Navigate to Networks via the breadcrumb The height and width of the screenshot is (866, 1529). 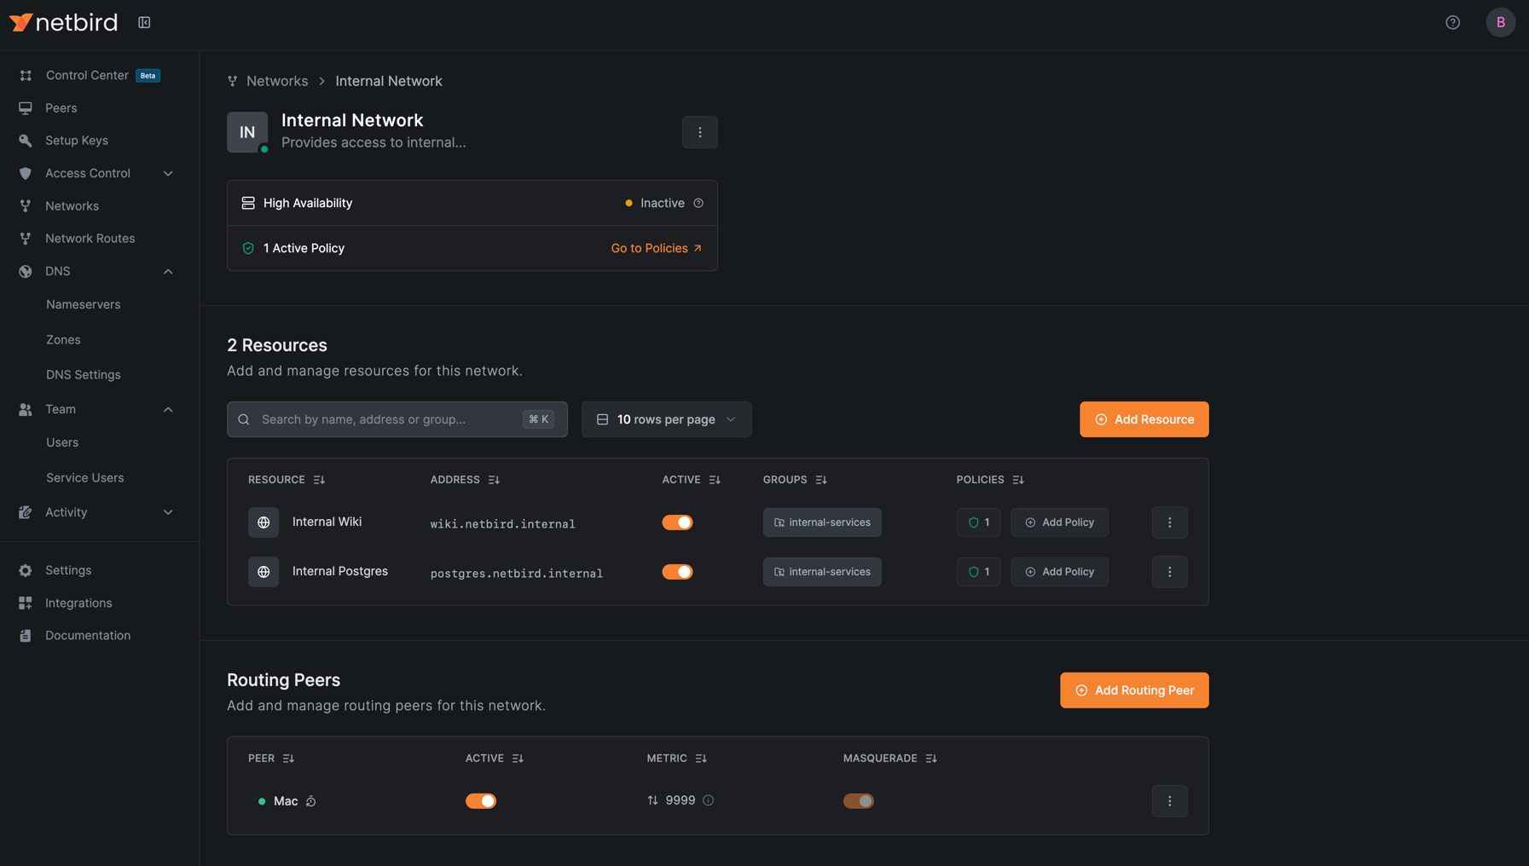(x=277, y=80)
